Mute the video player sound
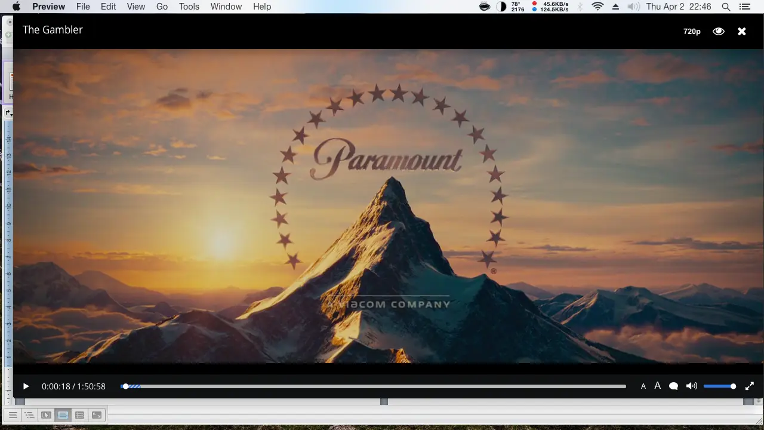764x430 pixels. click(x=692, y=386)
